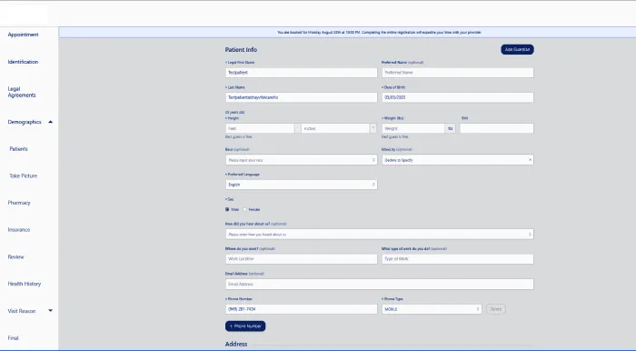Screen dimensions: 636x351
Task: Open the Ethnicity dropdown
Action: pyautogui.click(x=458, y=160)
